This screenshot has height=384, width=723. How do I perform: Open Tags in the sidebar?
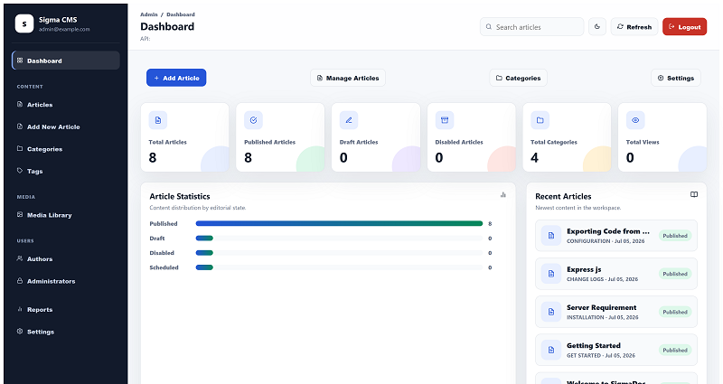point(66,171)
